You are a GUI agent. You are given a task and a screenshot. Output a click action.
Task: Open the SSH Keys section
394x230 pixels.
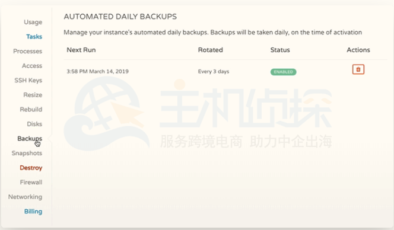pyautogui.click(x=28, y=81)
